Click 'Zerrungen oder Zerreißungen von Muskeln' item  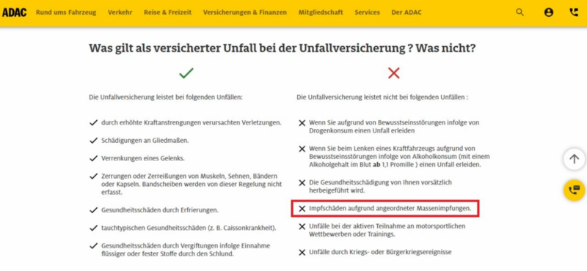[x=192, y=184]
